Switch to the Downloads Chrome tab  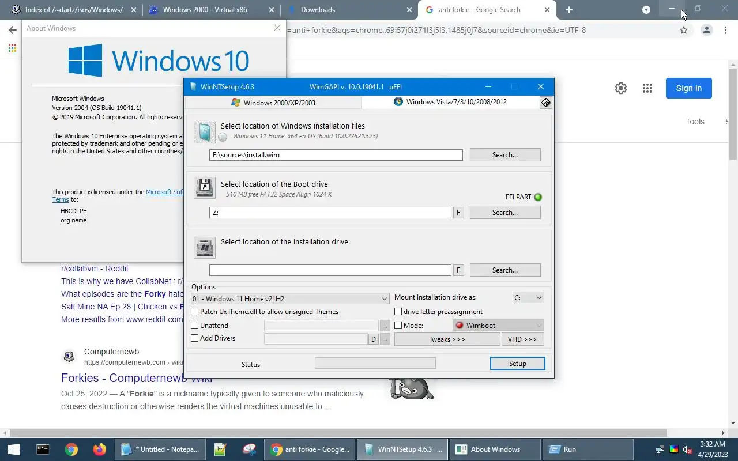point(349,10)
